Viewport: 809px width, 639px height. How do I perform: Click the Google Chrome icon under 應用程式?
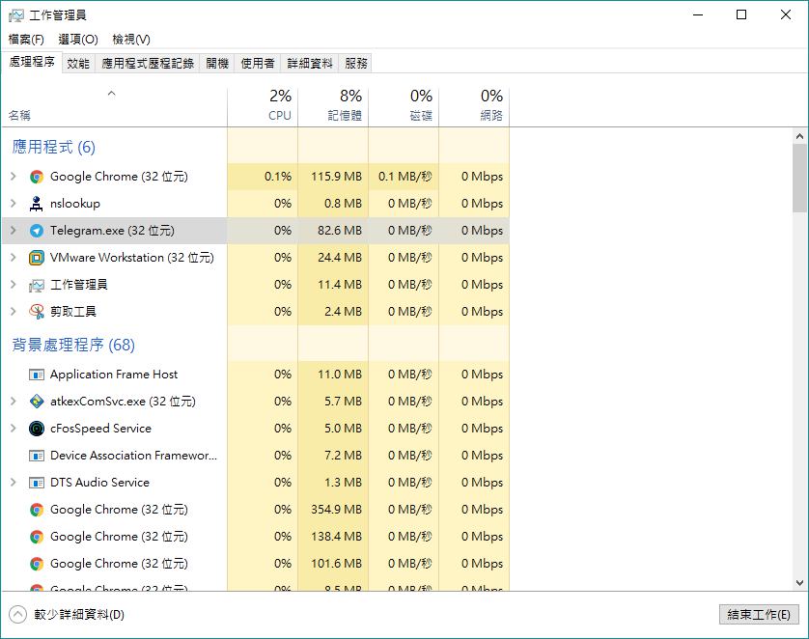point(37,177)
